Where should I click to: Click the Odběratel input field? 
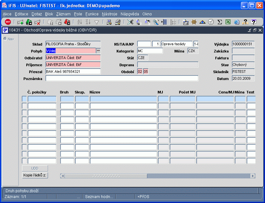coord(73,58)
